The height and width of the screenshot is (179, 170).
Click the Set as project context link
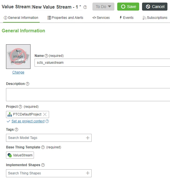[28, 121]
